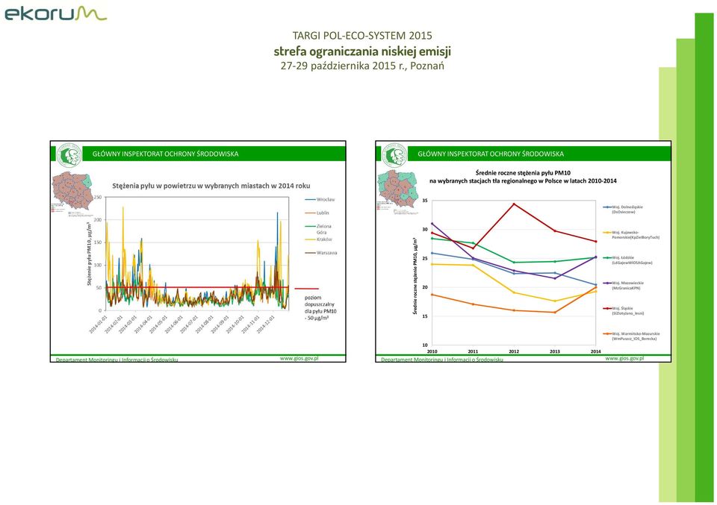This screenshot has height=505, width=717.
Task: Select the Woj. Warmińsko-Mazurskie legend entry
Action: pos(632,336)
